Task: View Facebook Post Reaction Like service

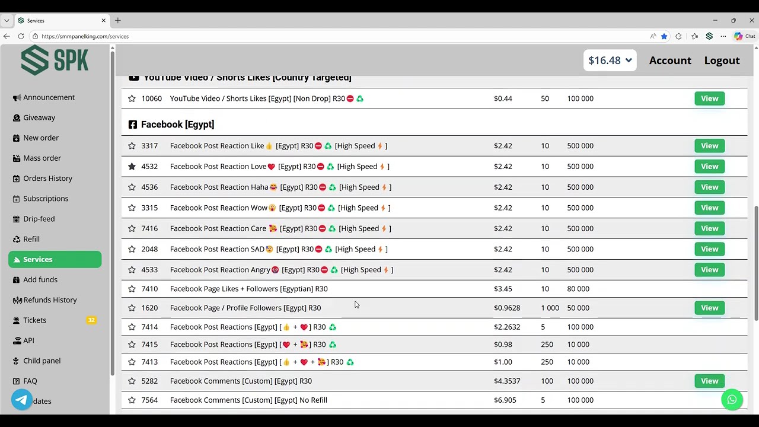Action: (x=709, y=146)
